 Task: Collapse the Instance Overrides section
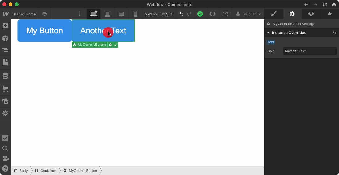268,33
